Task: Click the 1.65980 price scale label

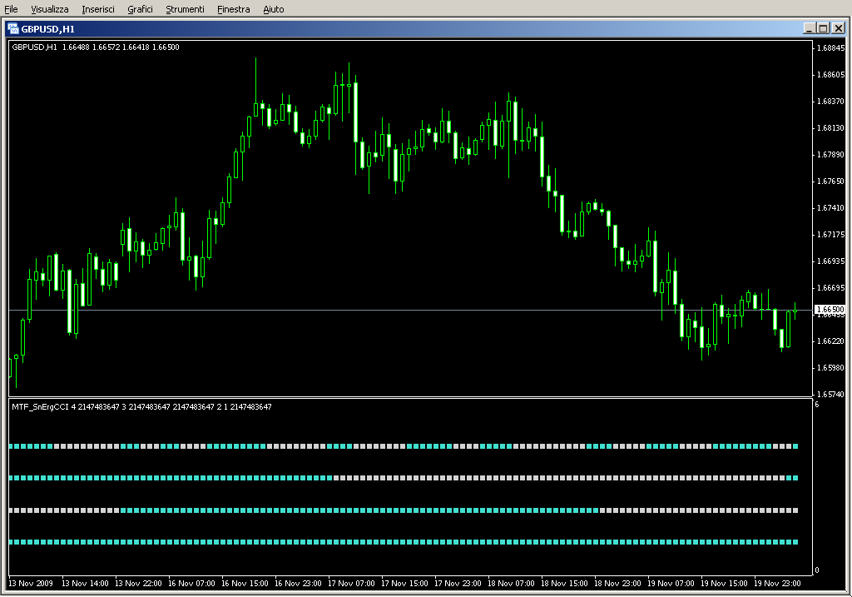Action: pyautogui.click(x=831, y=367)
